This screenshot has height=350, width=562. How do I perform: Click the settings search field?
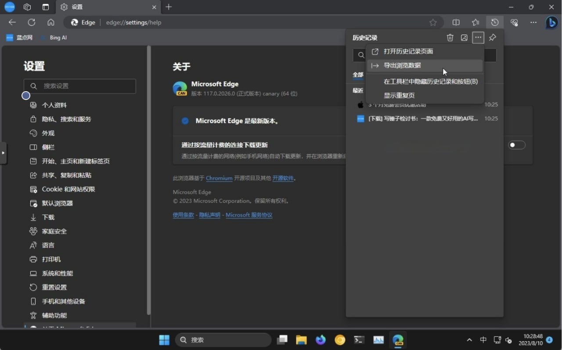tap(80, 86)
